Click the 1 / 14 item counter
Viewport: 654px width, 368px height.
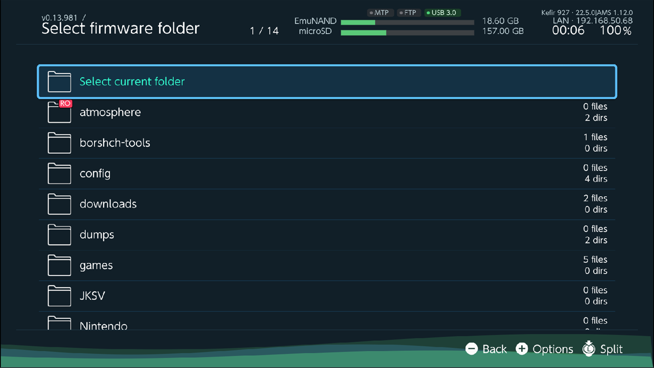(x=264, y=31)
